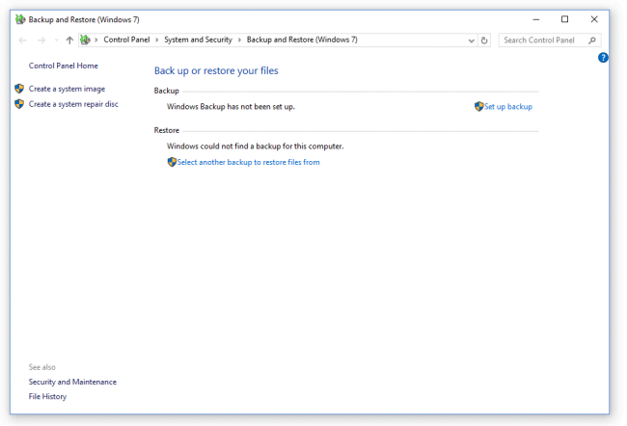627x426 pixels.
Task: Open Help via the blue question icon
Action: tap(603, 58)
